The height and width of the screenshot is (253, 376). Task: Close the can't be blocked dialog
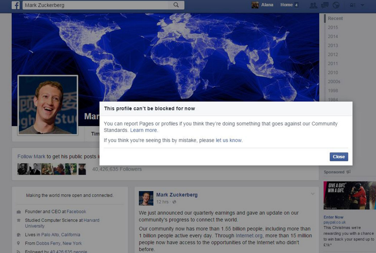point(339,157)
